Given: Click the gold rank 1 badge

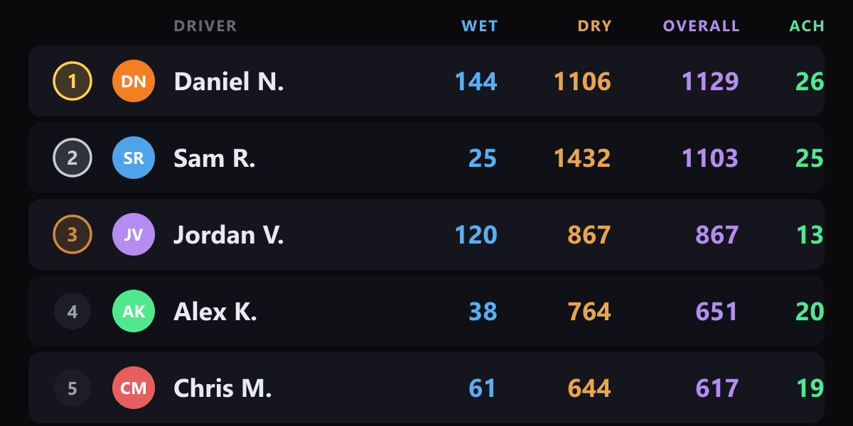Looking at the screenshot, I should [73, 81].
